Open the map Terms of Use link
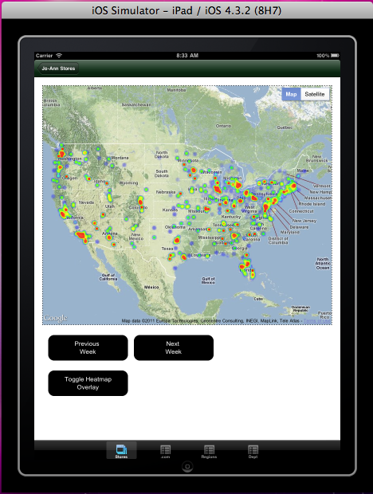Image resolution: width=373 pixels, height=494 pixels. click(317, 321)
